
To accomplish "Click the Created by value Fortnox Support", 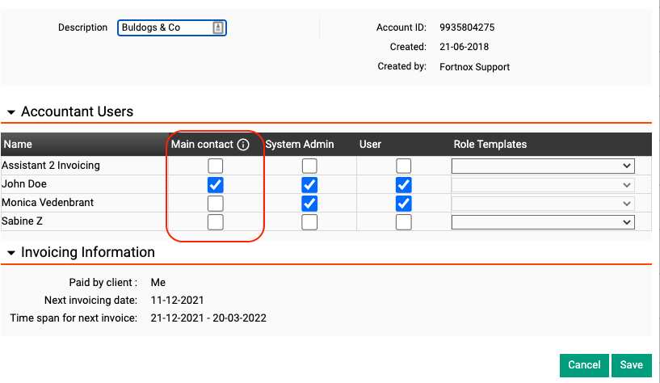I will point(474,67).
